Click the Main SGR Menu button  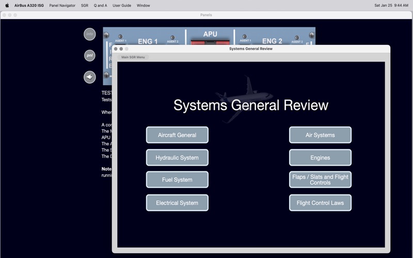point(133,57)
